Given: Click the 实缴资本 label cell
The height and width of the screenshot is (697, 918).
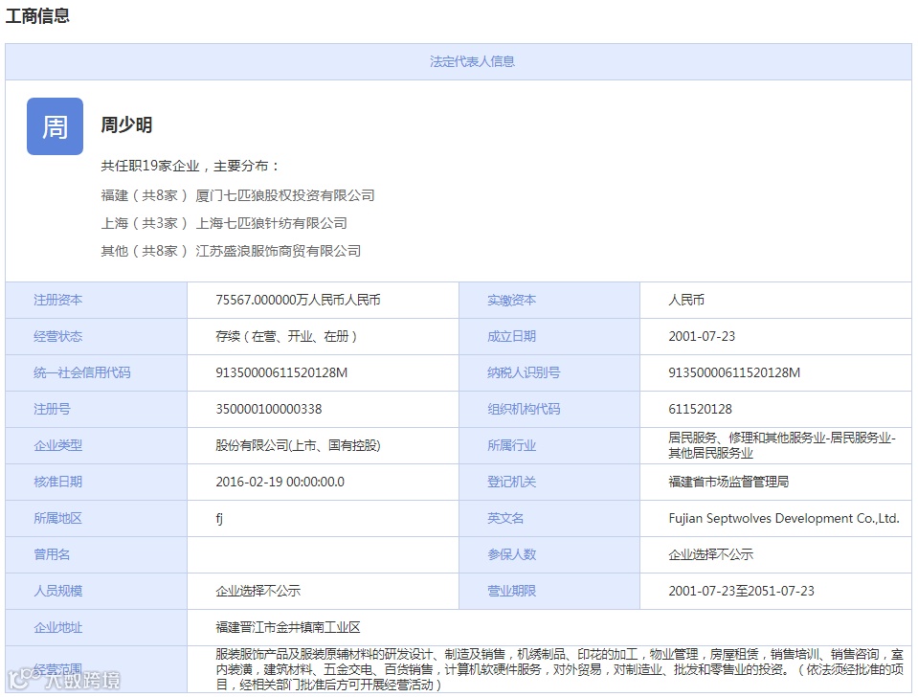Looking at the screenshot, I should pos(549,300).
